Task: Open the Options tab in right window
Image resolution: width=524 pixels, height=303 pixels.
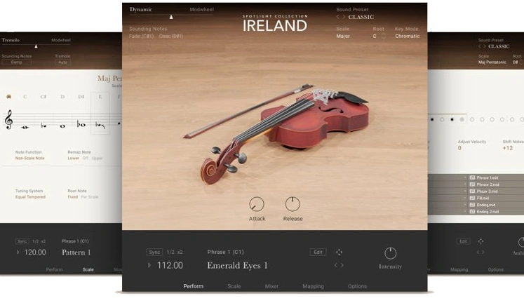Action: tap(496, 269)
